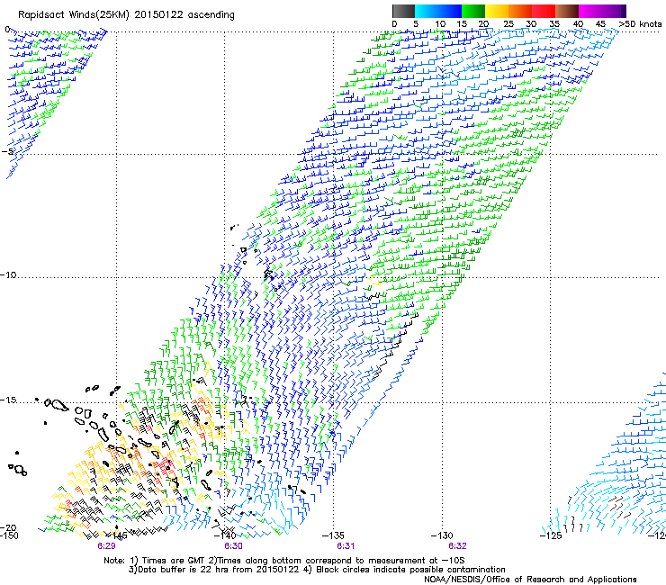Click the '-140' longitude axis label
The height and width of the screenshot is (585, 666).
click(226, 535)
